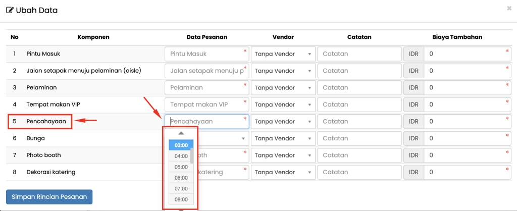Select 03:00 in the time list
Screen dimensions: 517x211
181,145
